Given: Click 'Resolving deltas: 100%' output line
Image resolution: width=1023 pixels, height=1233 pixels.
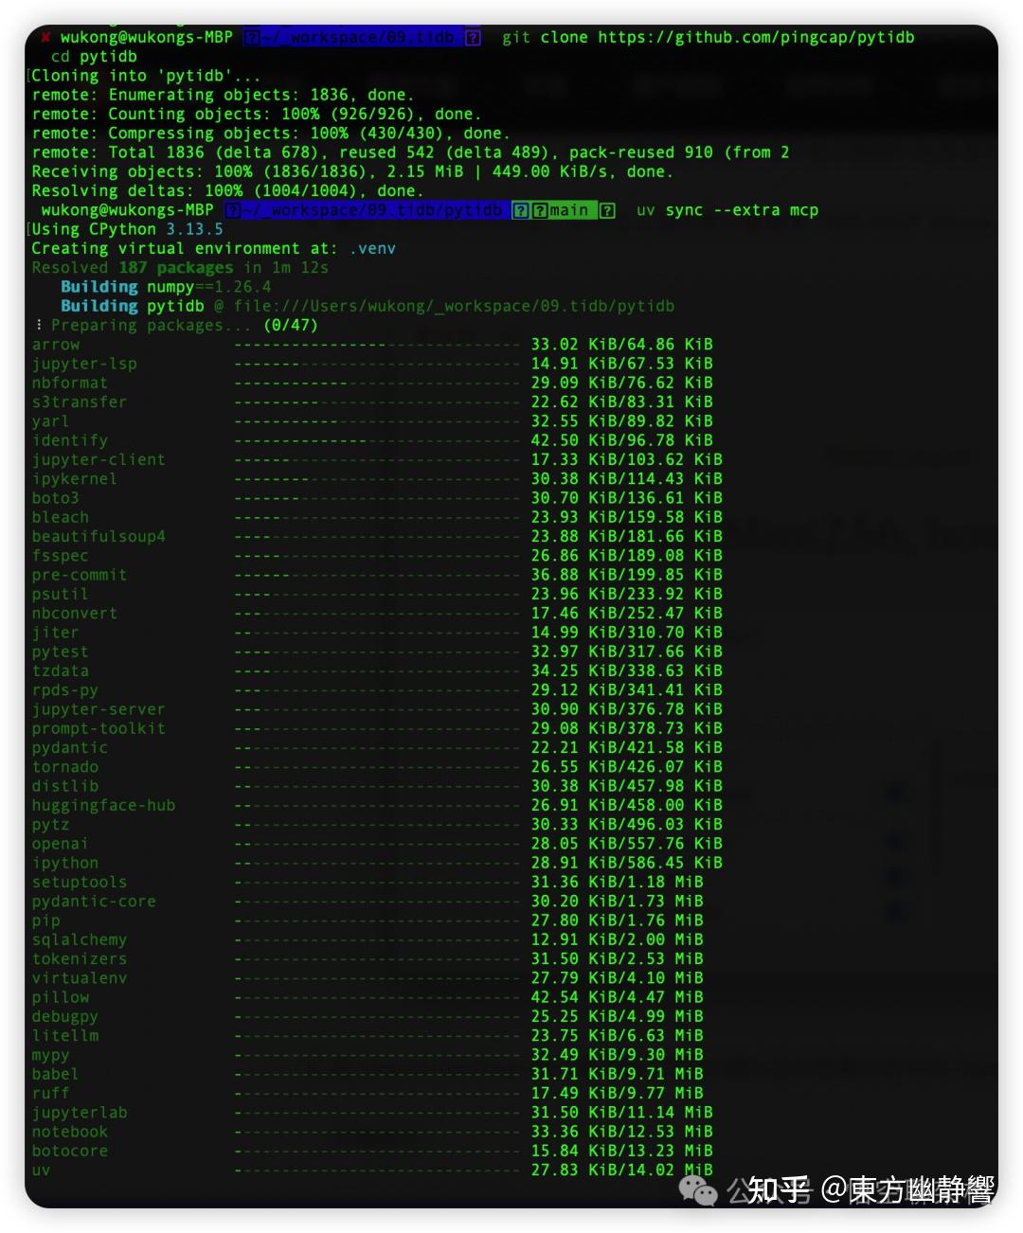Looking at the screenshot, I should pos(227,190).
